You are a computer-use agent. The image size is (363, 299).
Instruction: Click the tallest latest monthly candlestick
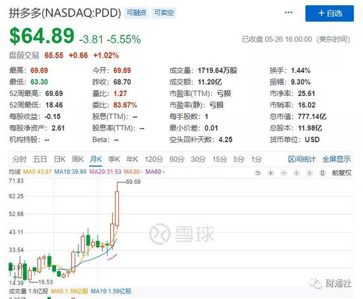(117, 208)
